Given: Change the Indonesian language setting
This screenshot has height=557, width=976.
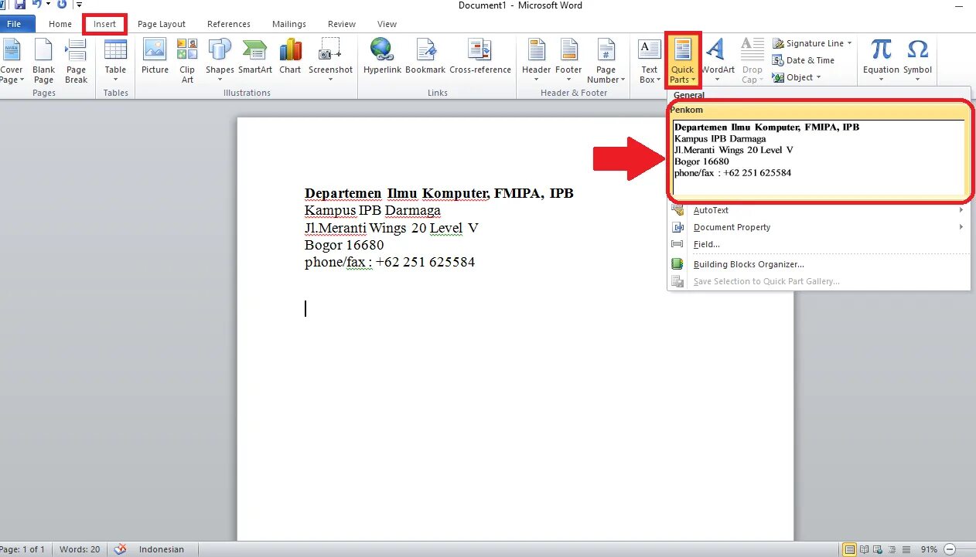Looking at the screenshot, I should [162, 549].
